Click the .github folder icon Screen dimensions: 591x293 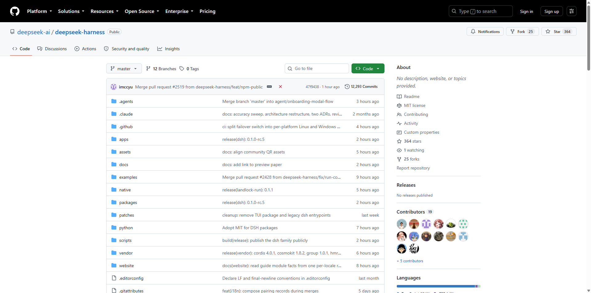tap(114, 126)
